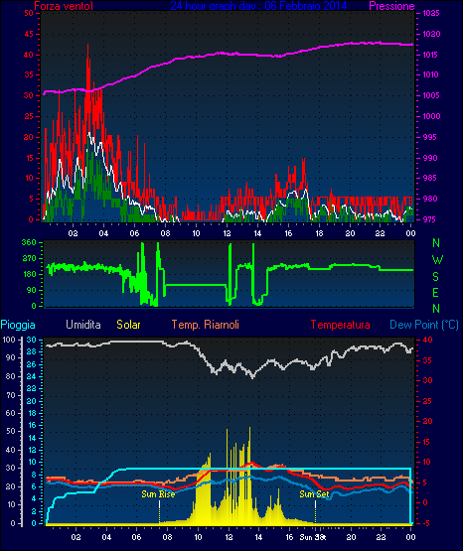The width and height of the screenshot is (463, 551).
Task: Click the 'Sun Set' label above the white marker
Action: [314, 494]
